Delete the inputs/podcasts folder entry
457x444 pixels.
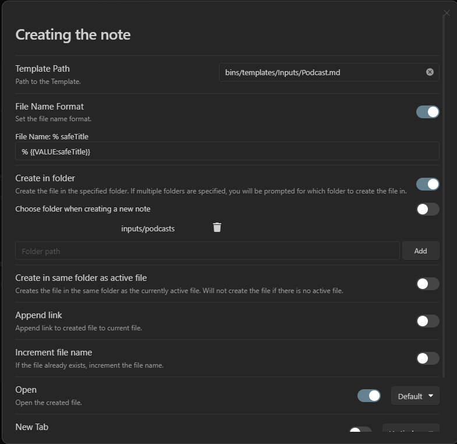[217, 228]
